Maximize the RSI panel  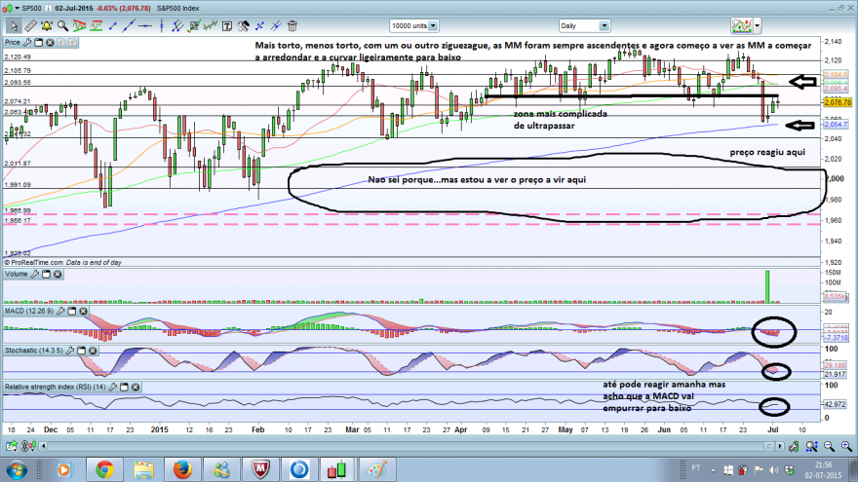tap(124, 387)
